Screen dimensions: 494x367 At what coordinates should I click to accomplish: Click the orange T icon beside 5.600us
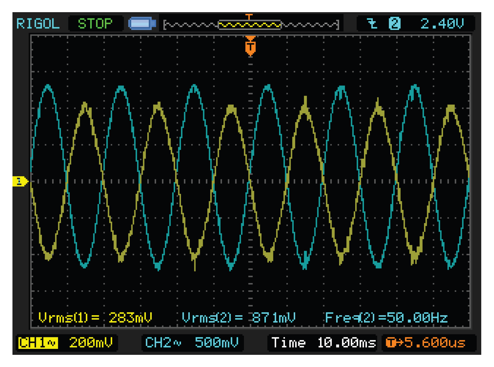391,343
